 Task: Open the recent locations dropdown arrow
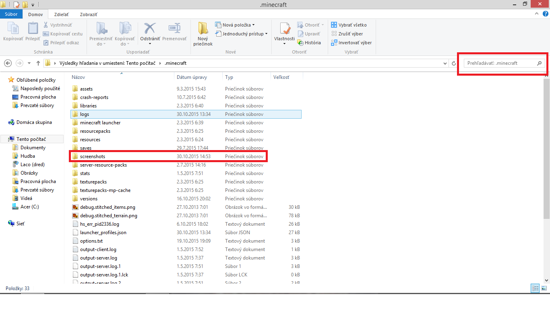29,64
